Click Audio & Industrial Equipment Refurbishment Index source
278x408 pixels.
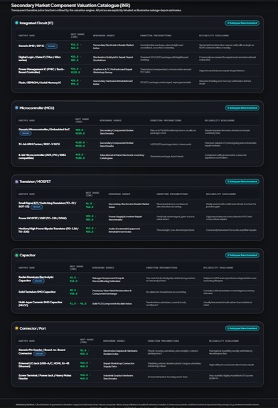click(x=124, y=230)
